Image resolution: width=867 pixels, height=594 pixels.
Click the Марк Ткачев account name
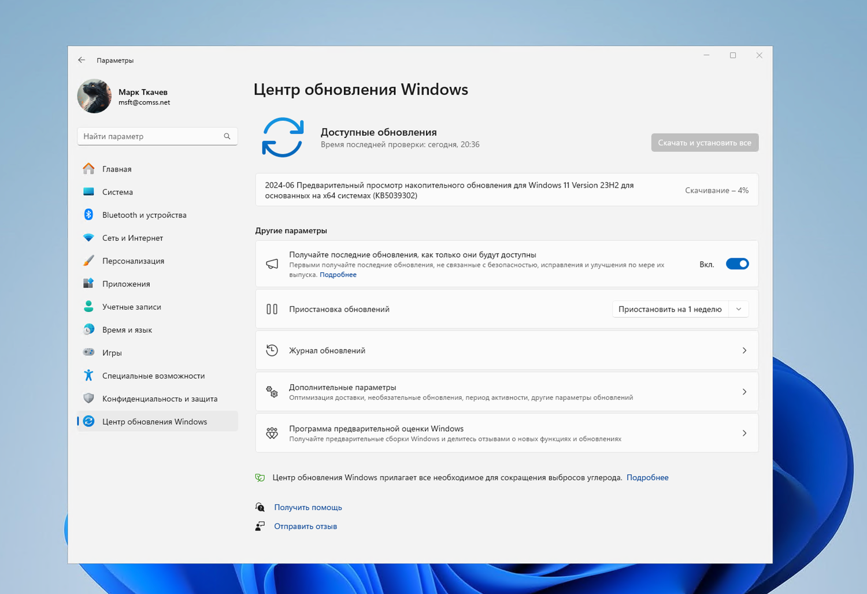tap(143, 92)
